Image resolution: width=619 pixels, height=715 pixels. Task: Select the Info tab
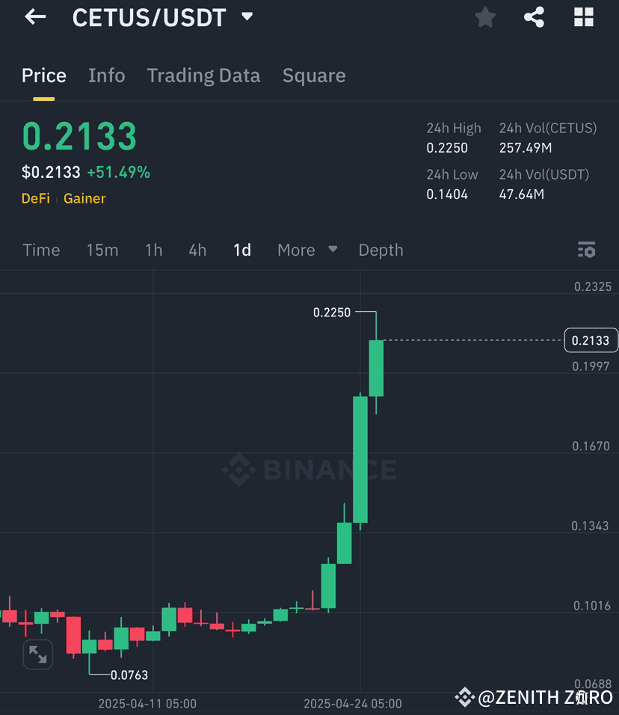pyautogui.click(x=106, y=75)
